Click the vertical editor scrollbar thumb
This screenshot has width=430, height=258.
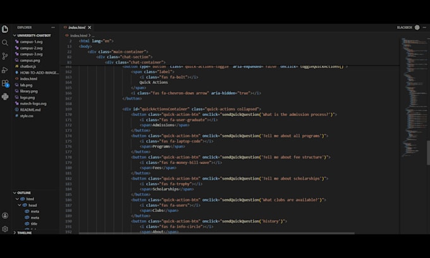pyautogui.click(x=428, y=153)
